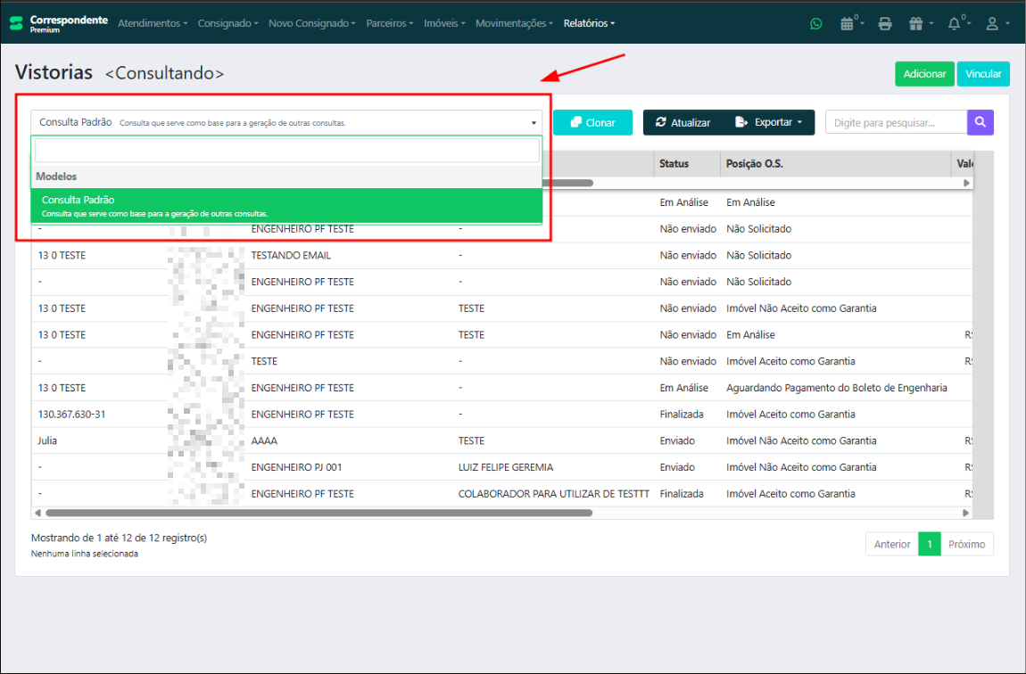Click the purple search magnifier button

(x=980, y=122)
